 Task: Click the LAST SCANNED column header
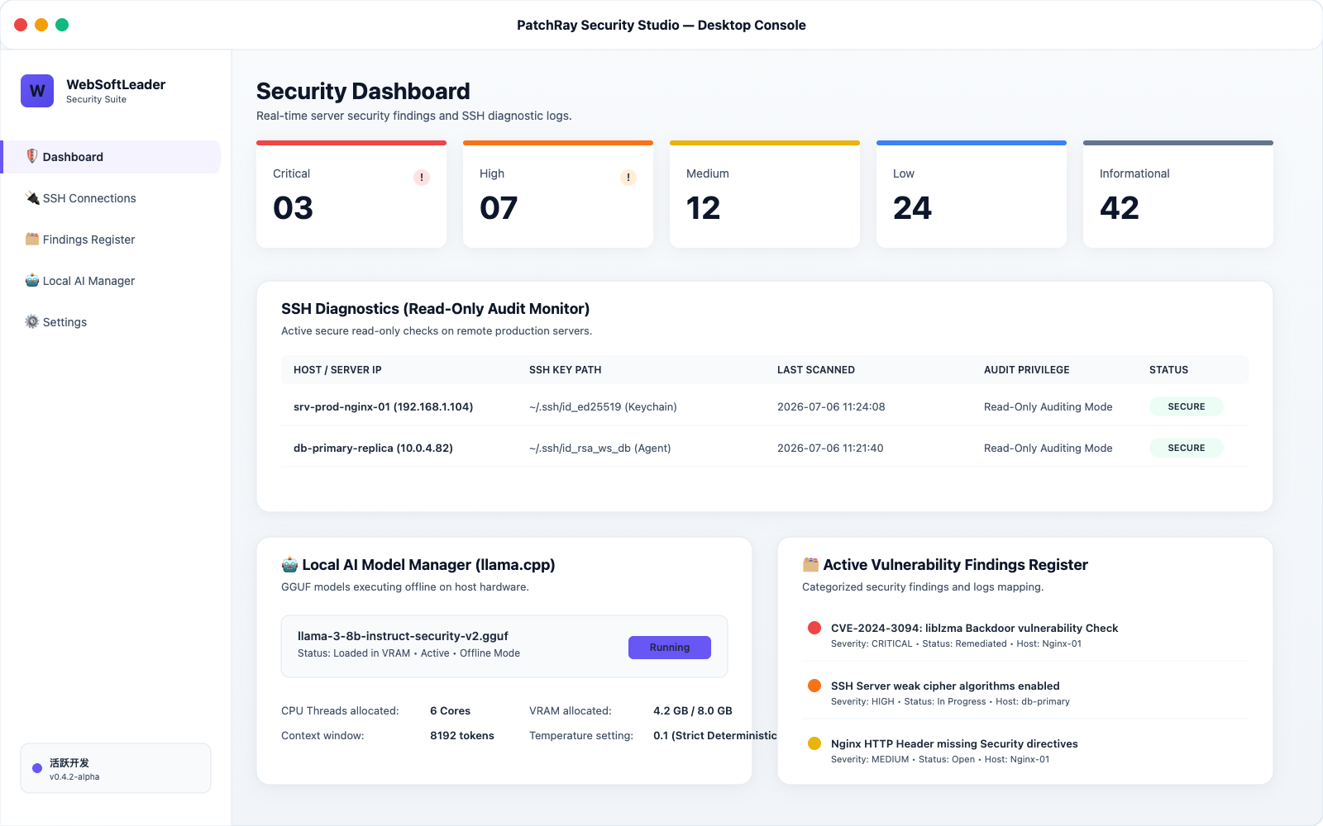816,370
